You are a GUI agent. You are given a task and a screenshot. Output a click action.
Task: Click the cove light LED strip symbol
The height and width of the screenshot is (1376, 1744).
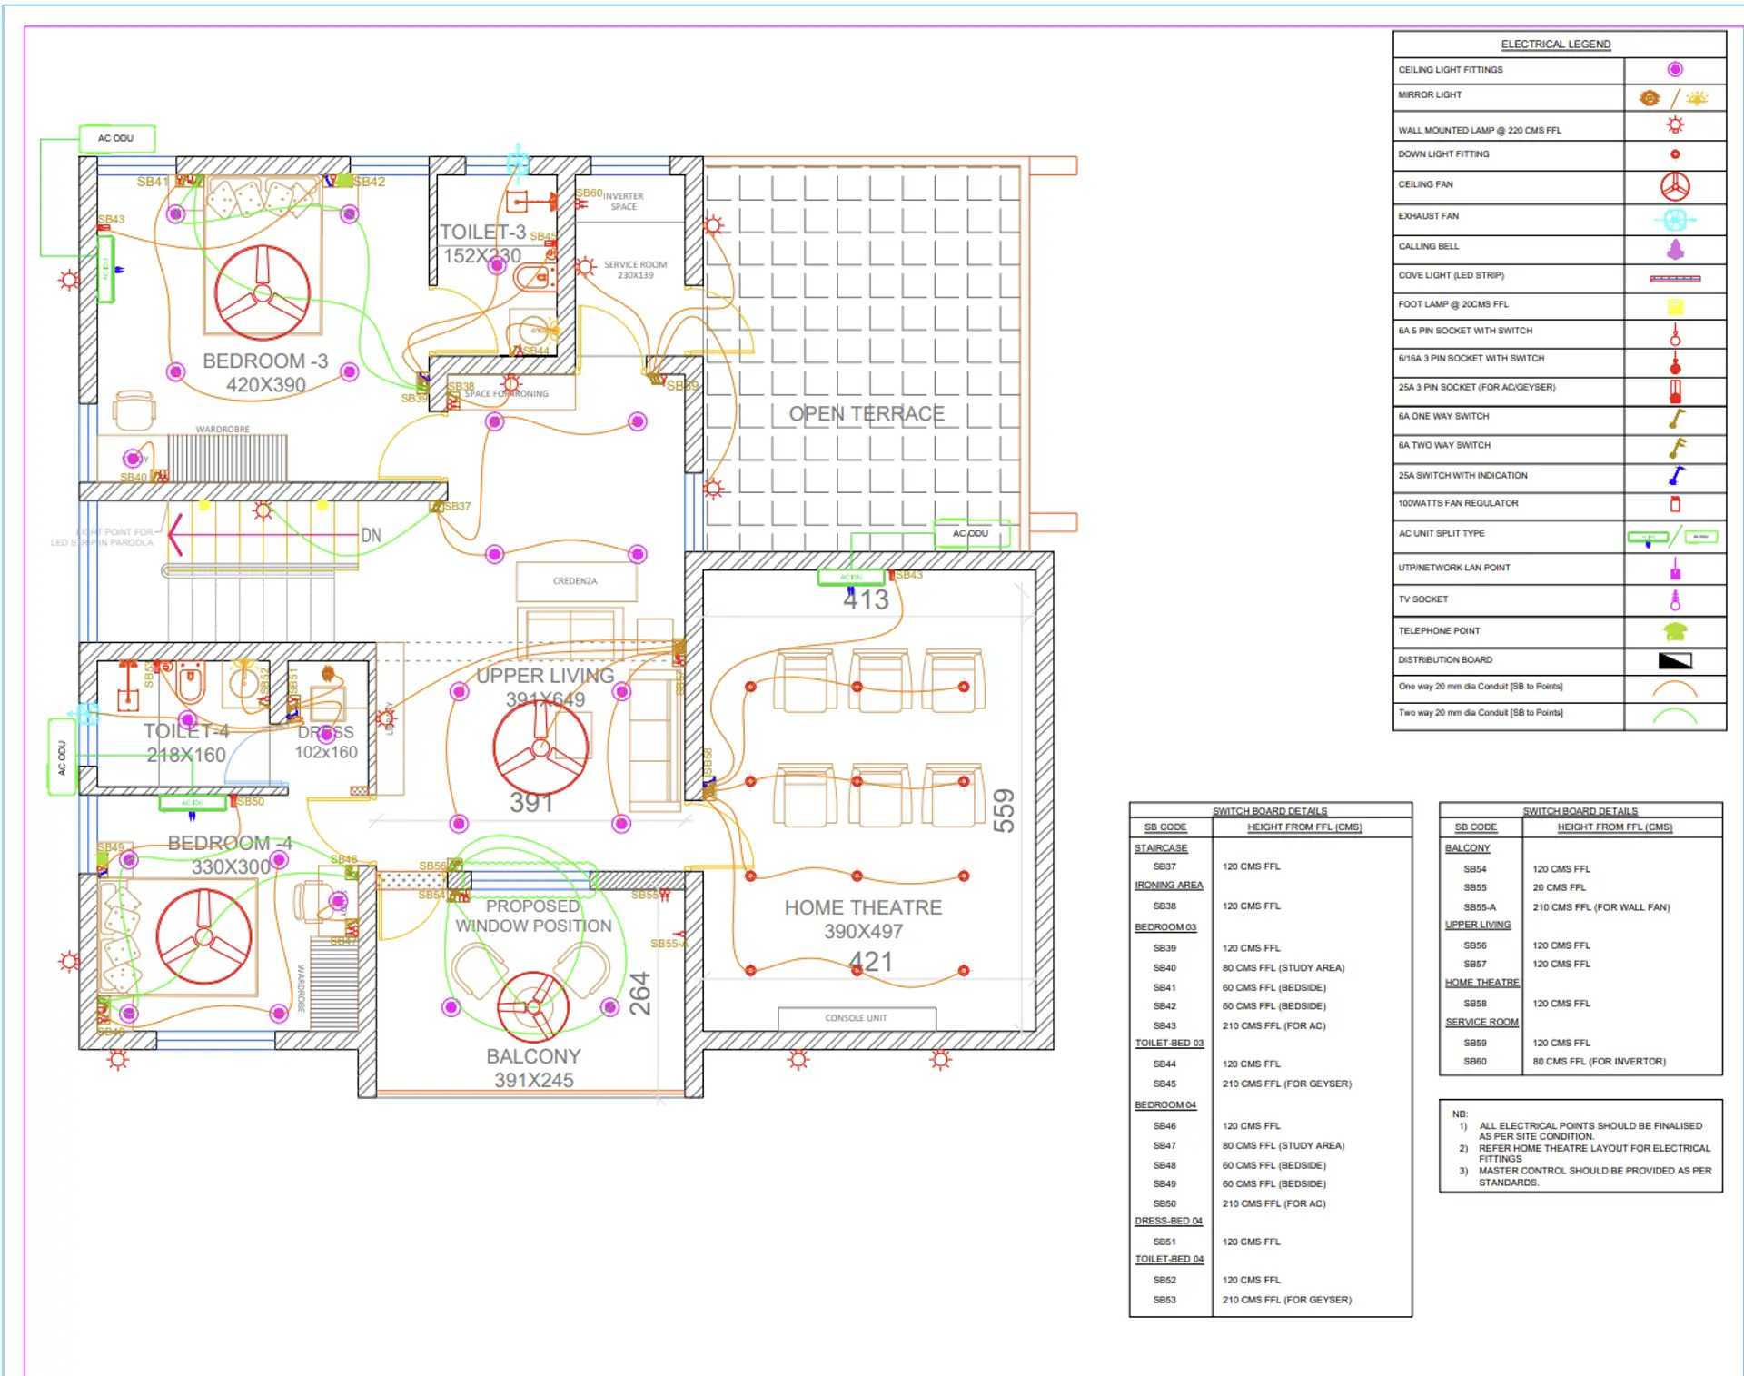coord(1674,276)
